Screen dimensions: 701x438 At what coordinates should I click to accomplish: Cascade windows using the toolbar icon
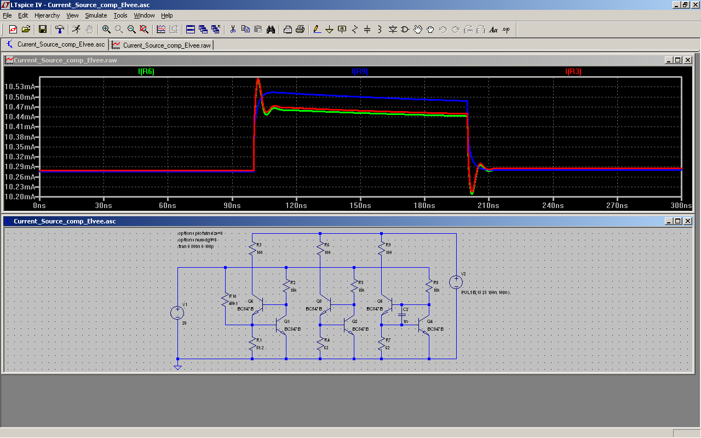(203, 29)
